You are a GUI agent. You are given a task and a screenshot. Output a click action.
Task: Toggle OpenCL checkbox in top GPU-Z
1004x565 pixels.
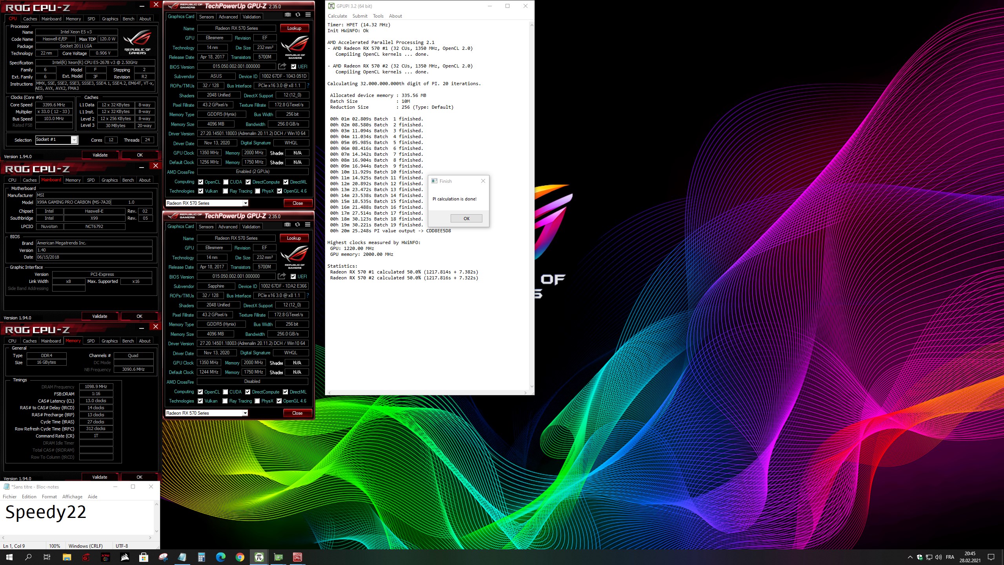[201, 182]
